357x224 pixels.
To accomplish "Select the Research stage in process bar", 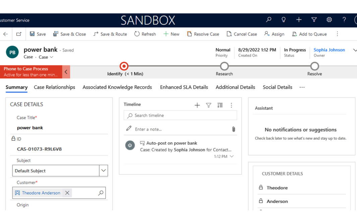I will (x=224, y=66).
